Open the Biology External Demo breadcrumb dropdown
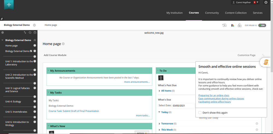The image size is (273, 134). click(34, 25)
